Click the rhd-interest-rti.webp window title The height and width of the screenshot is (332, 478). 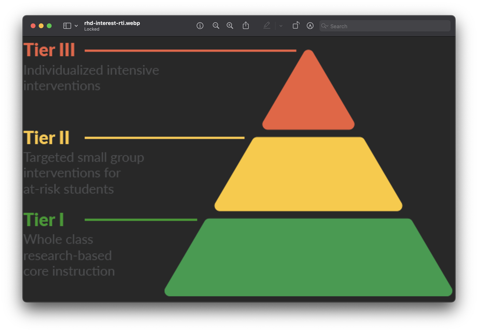point(112,23)
